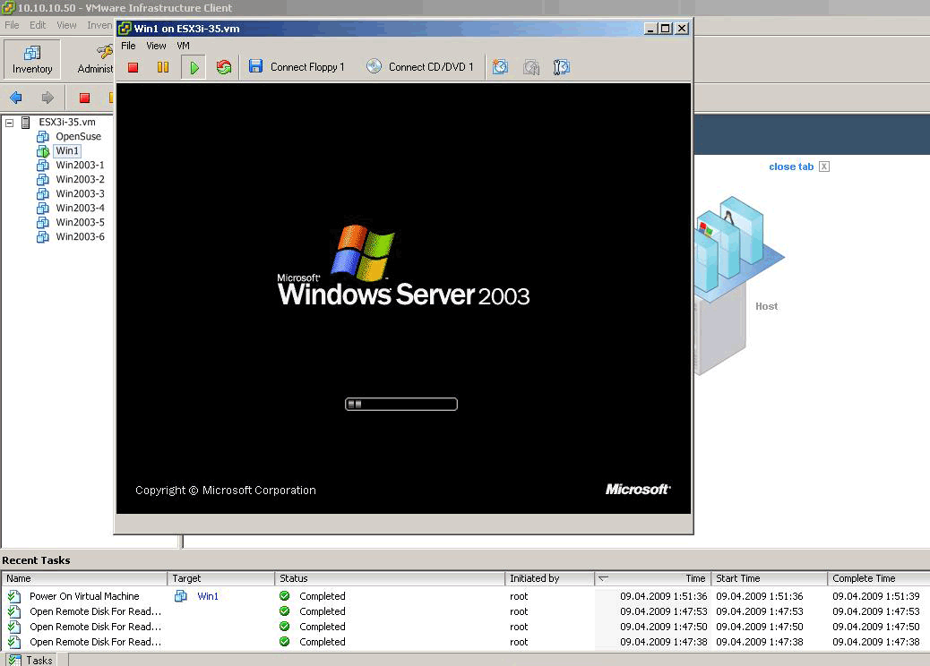The image size is (930, 666).
Task: Open the Inventory menu in Infrastructure Client
Action: coord(99,25)
